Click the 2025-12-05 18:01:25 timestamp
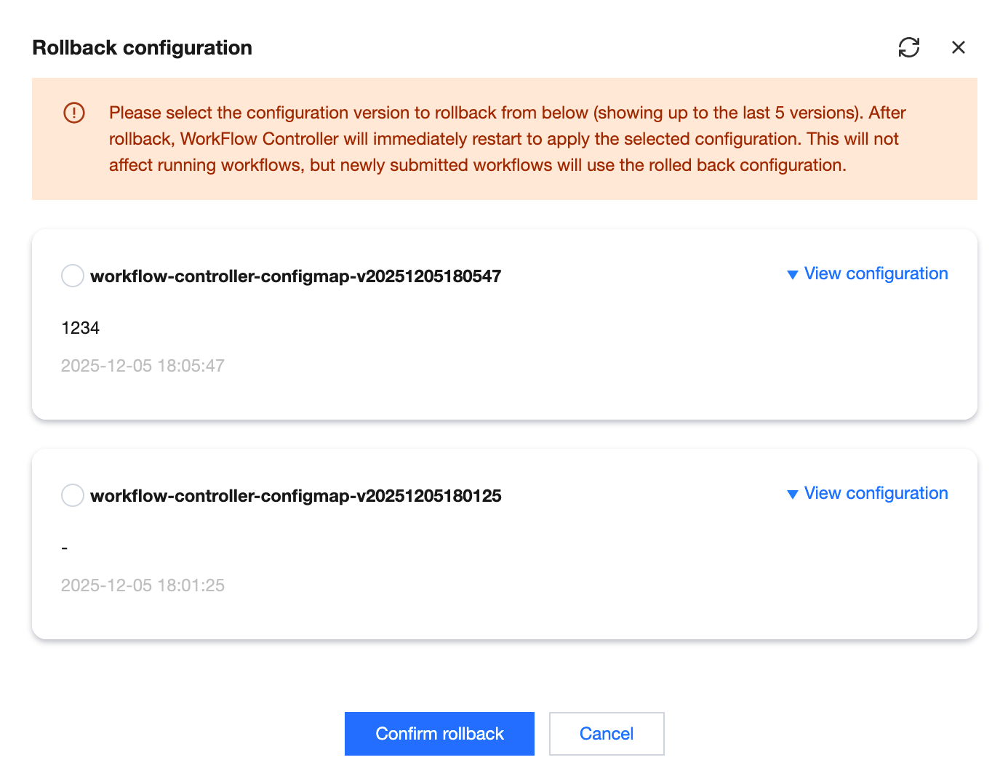The image size is (1008, 784). pyautogui.click(x=143, y=585)
